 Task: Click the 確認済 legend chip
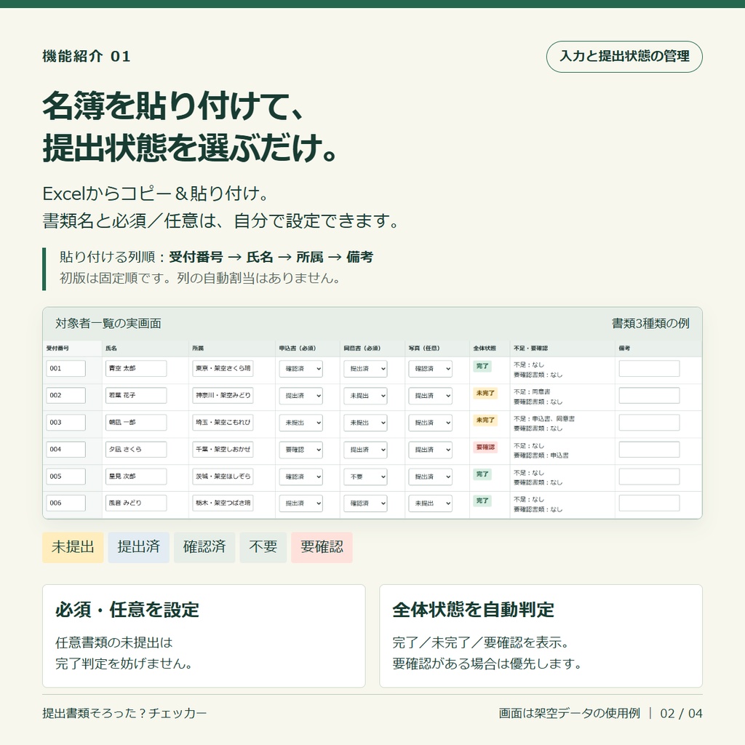[x=204, y=547]
